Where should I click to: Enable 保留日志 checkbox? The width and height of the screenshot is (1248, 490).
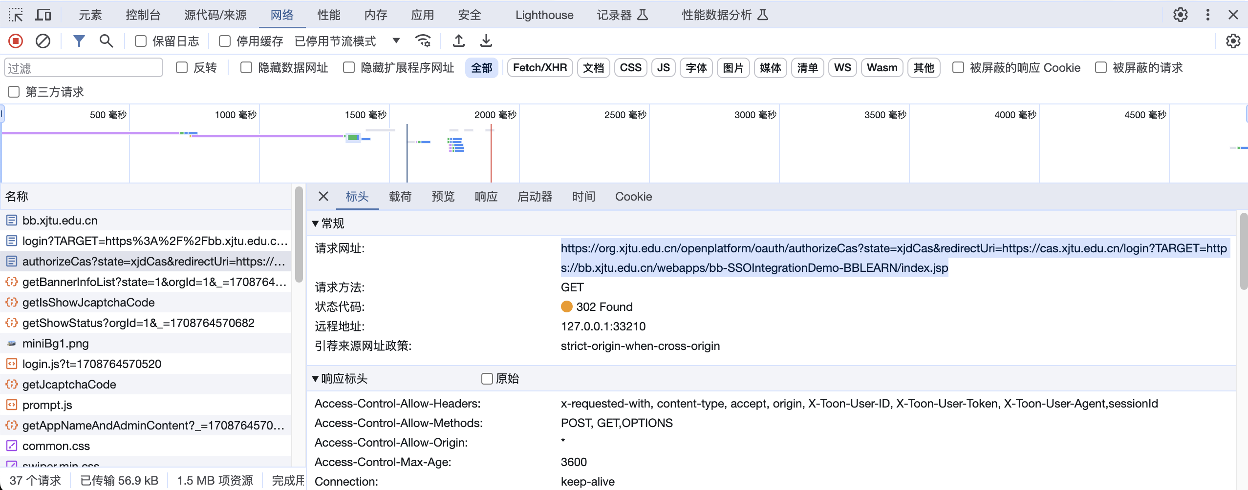[x=140, y=41]
